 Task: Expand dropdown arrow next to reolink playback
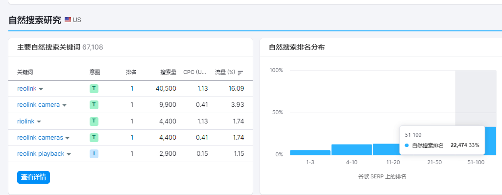click(69, 154)
